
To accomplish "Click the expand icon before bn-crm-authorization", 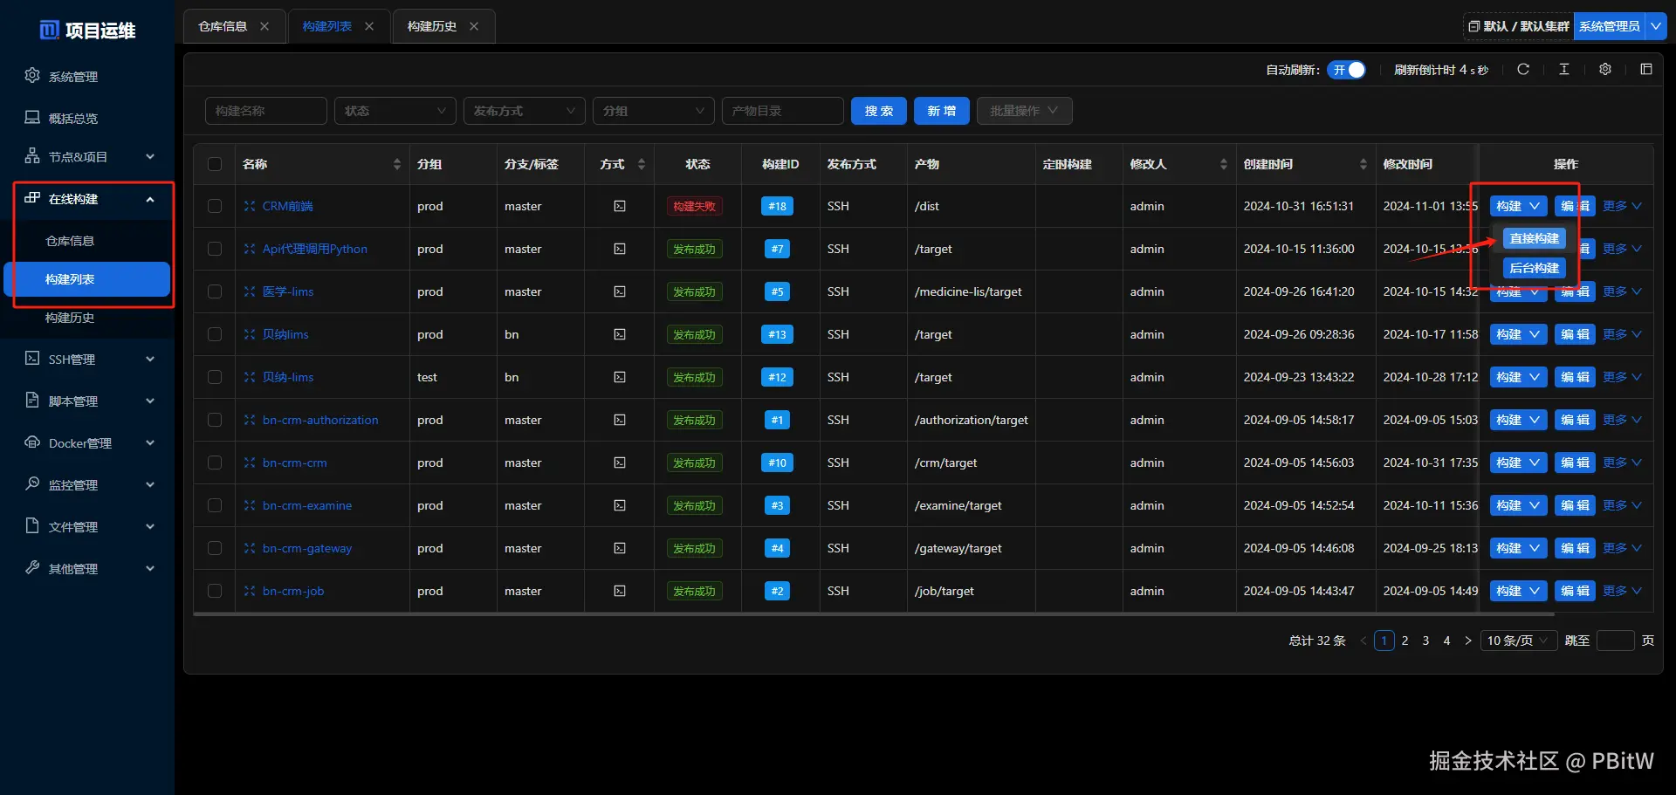I will (250, 420).
